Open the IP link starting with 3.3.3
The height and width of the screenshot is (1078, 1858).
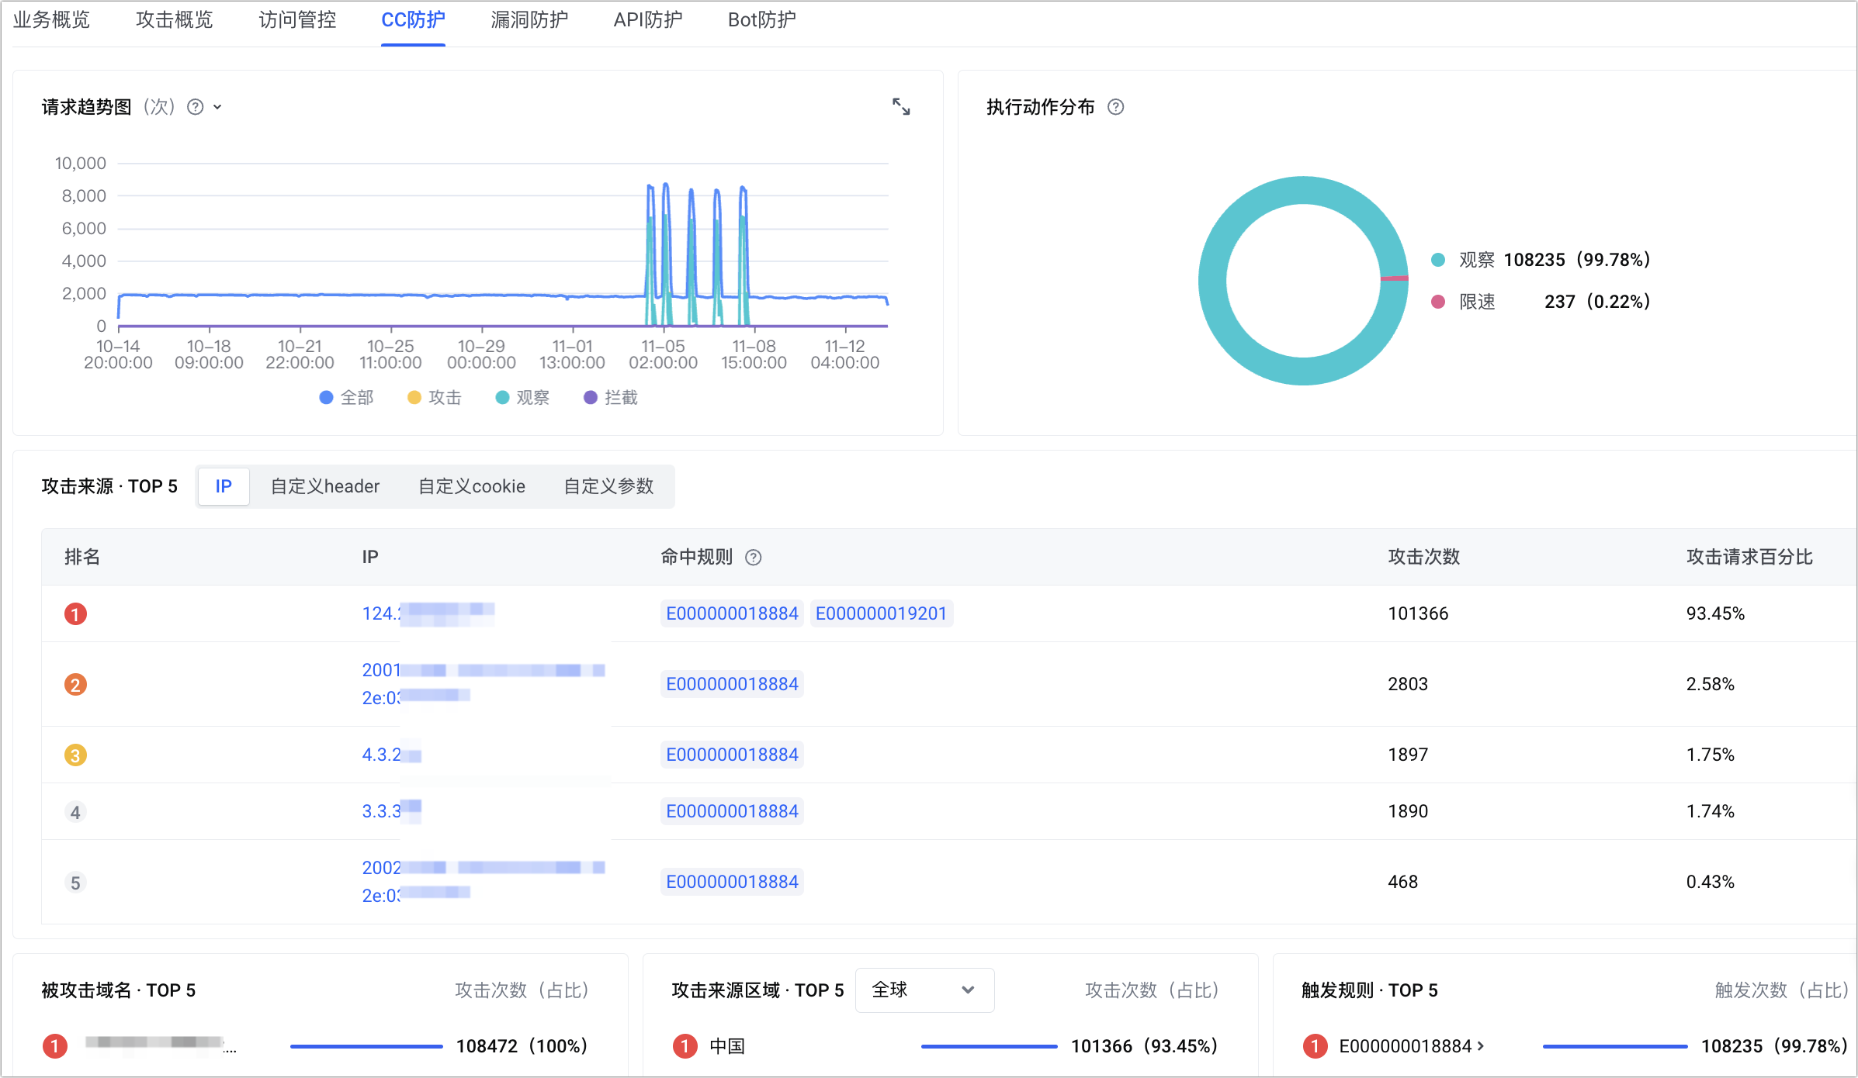391,811
